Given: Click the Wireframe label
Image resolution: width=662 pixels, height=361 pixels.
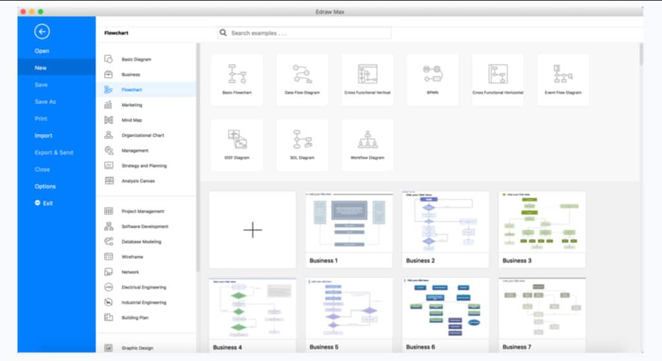Looking at the screenshot, I should [132, 256].
